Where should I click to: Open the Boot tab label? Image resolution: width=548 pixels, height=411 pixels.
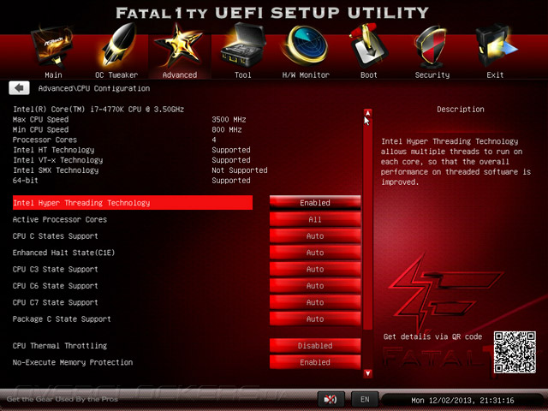[x=369, y=74]
